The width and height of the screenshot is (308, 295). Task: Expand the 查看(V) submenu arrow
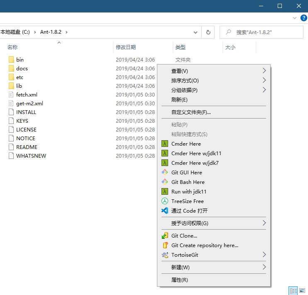(264, 71)
